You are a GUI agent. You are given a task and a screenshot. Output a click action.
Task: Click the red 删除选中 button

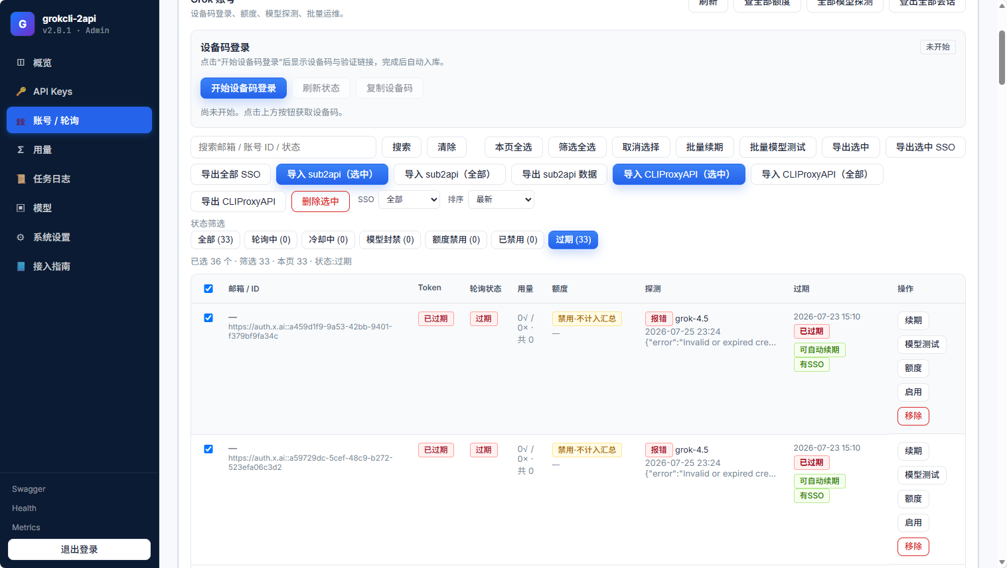[321, 201]
